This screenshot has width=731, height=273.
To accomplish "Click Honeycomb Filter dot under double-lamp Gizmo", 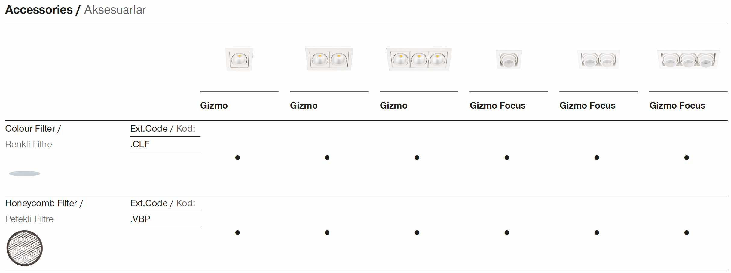I will (x=327, y=232).
